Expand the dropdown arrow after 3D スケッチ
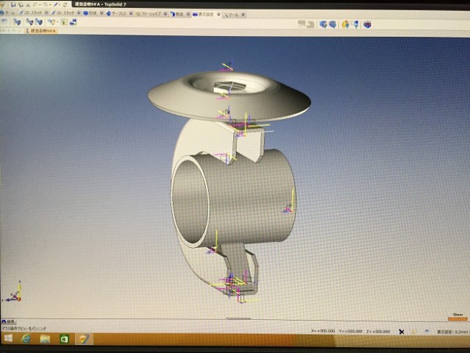The width and height of the screenshot is (470, 353). pos(79,13)
